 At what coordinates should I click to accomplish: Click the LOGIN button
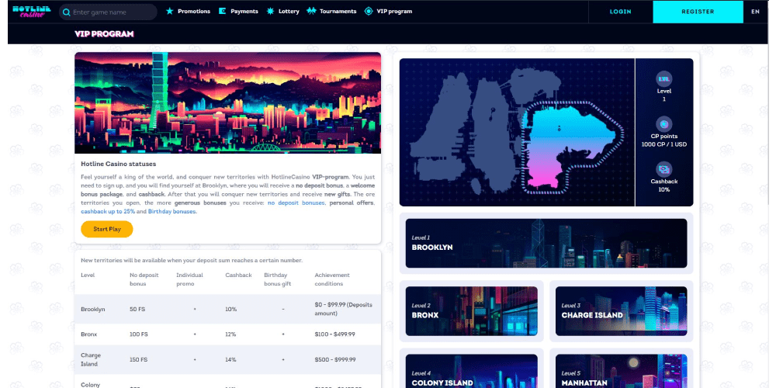(620, 12)
